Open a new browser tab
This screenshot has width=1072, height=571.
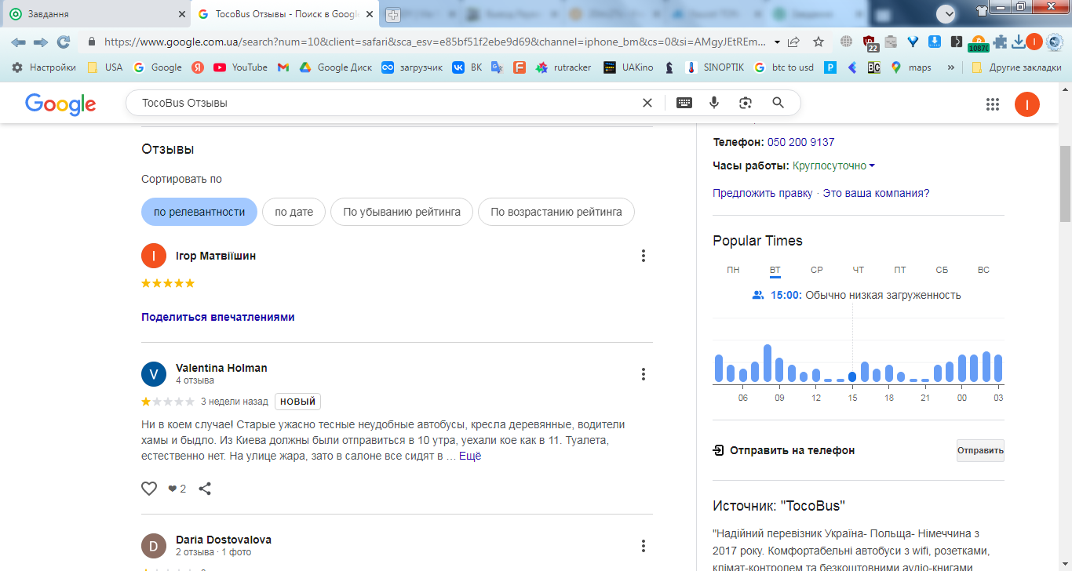(x=393, y=14)
